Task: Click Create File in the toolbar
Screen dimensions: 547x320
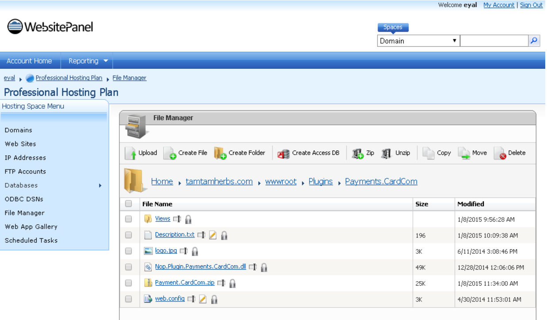Action: coord(185,153)
